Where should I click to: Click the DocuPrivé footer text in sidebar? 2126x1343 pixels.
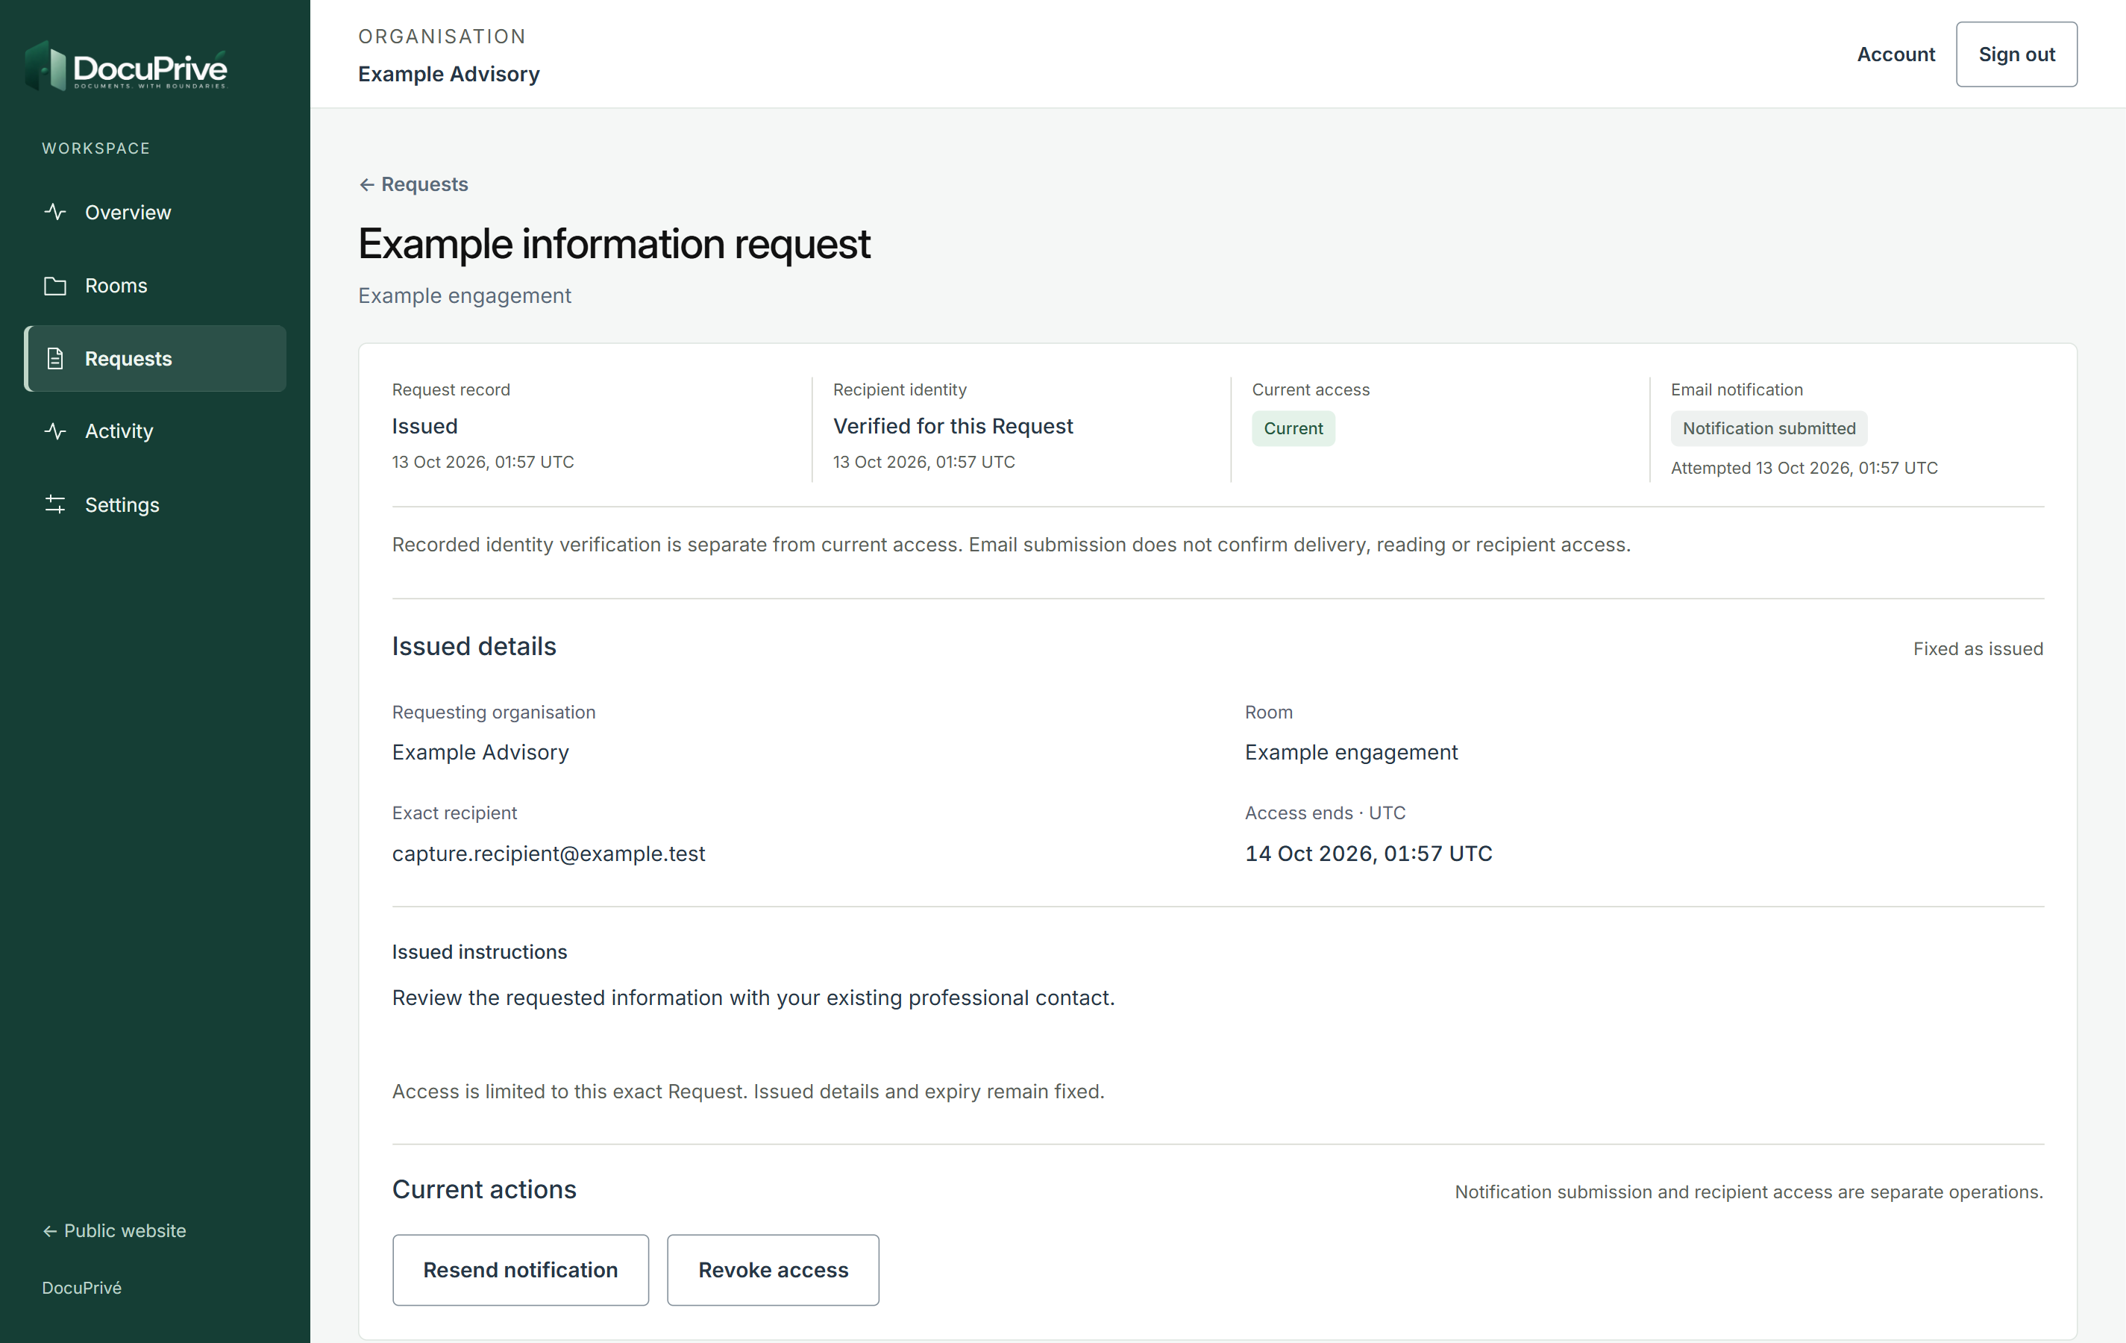[81, 1289]
